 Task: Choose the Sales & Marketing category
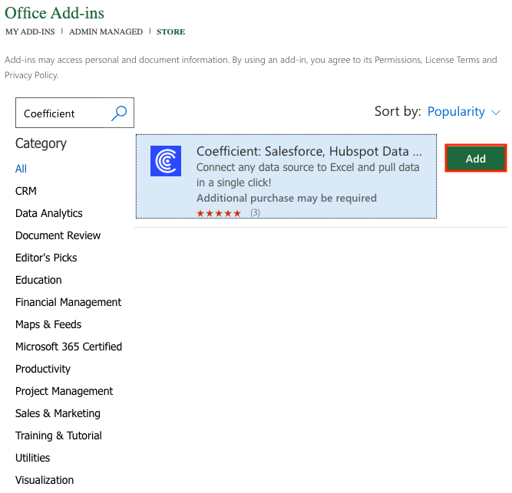(x=58, y=413)
